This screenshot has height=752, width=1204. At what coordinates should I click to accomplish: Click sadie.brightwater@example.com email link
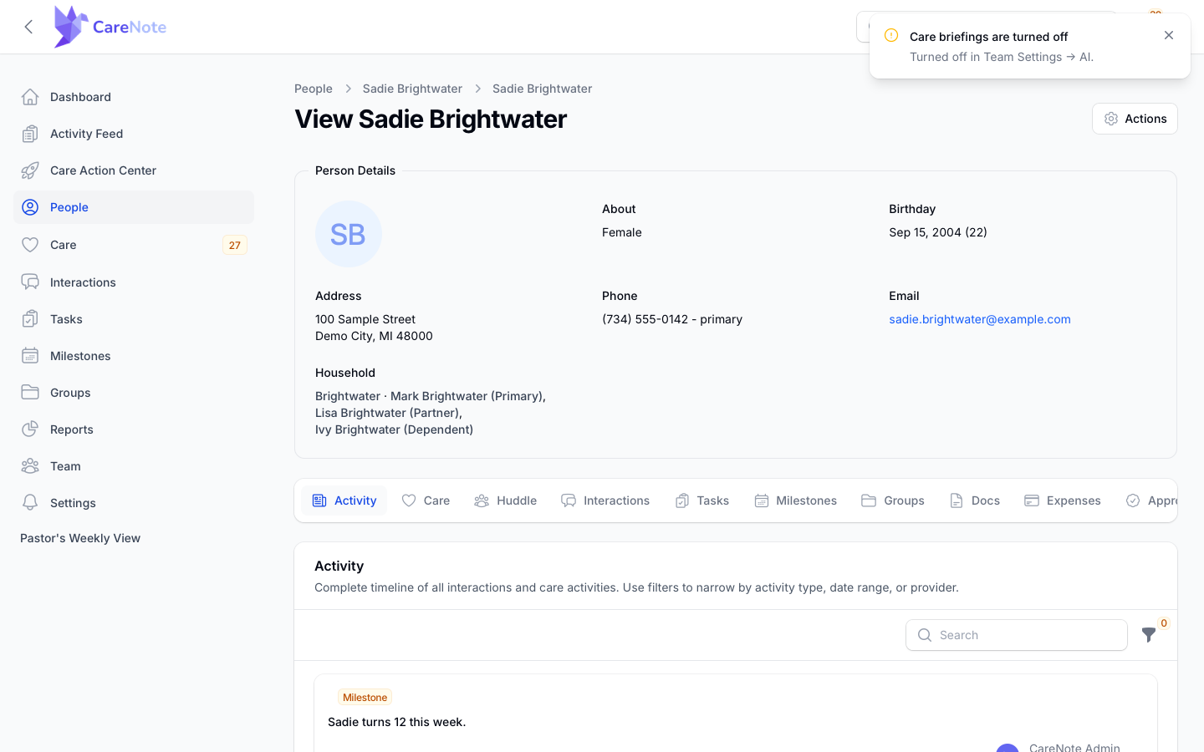(980, 319)
